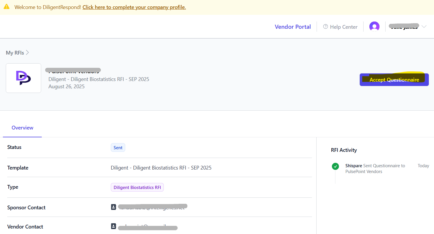Click the Sent status badge
The image size is (434, 234).
coord(118,147)
